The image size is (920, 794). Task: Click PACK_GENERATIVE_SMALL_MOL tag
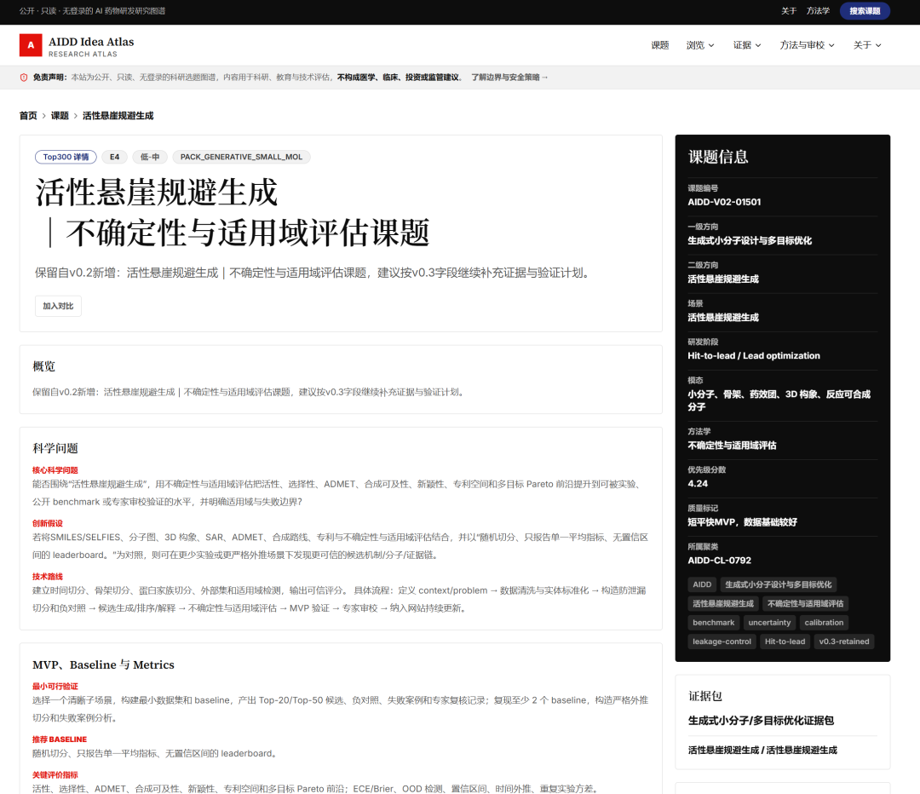click(241, 158)
